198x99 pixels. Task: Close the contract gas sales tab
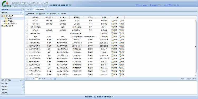[x=46, y=9]
